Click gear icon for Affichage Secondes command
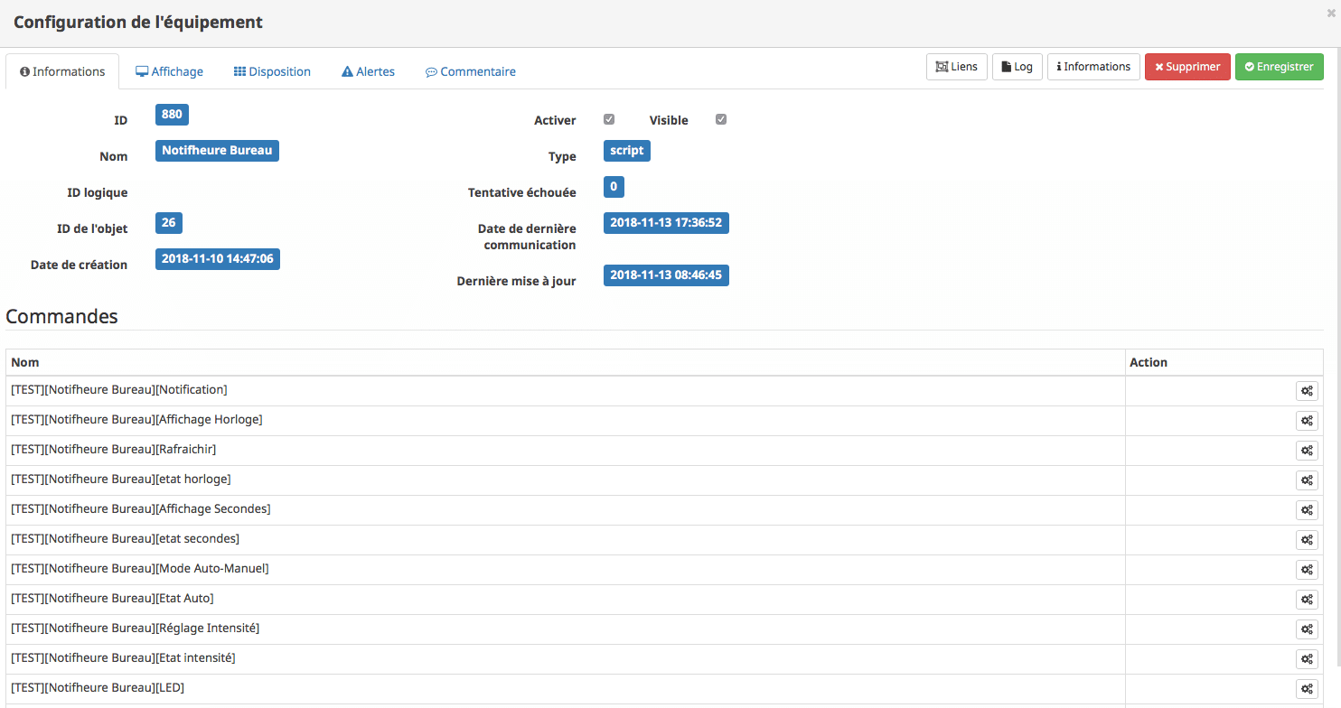The height and width of the screenshot is (708, 1341). point(1307,510)
